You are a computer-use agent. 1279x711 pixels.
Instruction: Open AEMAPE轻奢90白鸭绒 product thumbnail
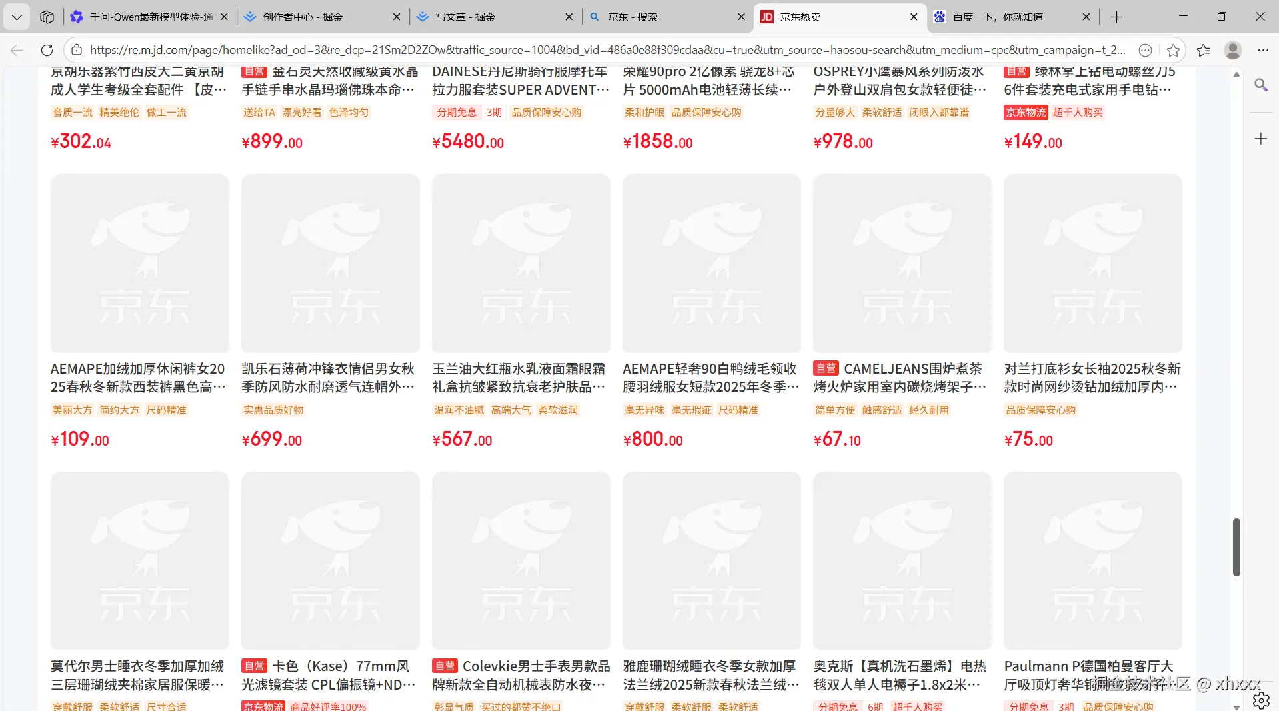712,263
